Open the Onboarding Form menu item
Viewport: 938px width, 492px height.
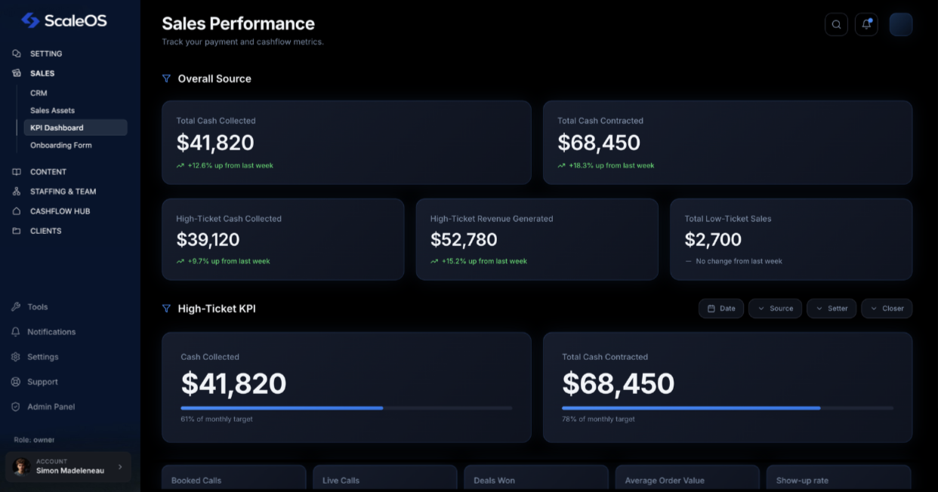pos(60,145)
